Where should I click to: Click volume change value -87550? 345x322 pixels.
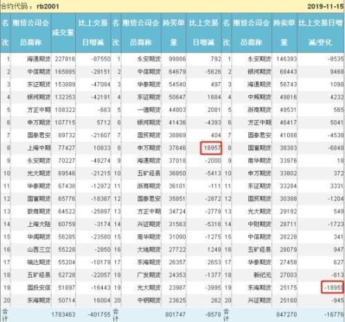[x=101, y=59]
